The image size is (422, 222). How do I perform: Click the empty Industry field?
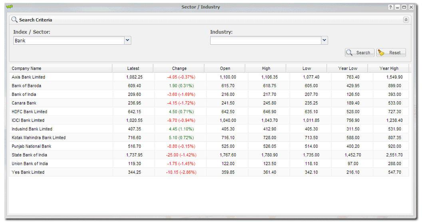point(266,40)
